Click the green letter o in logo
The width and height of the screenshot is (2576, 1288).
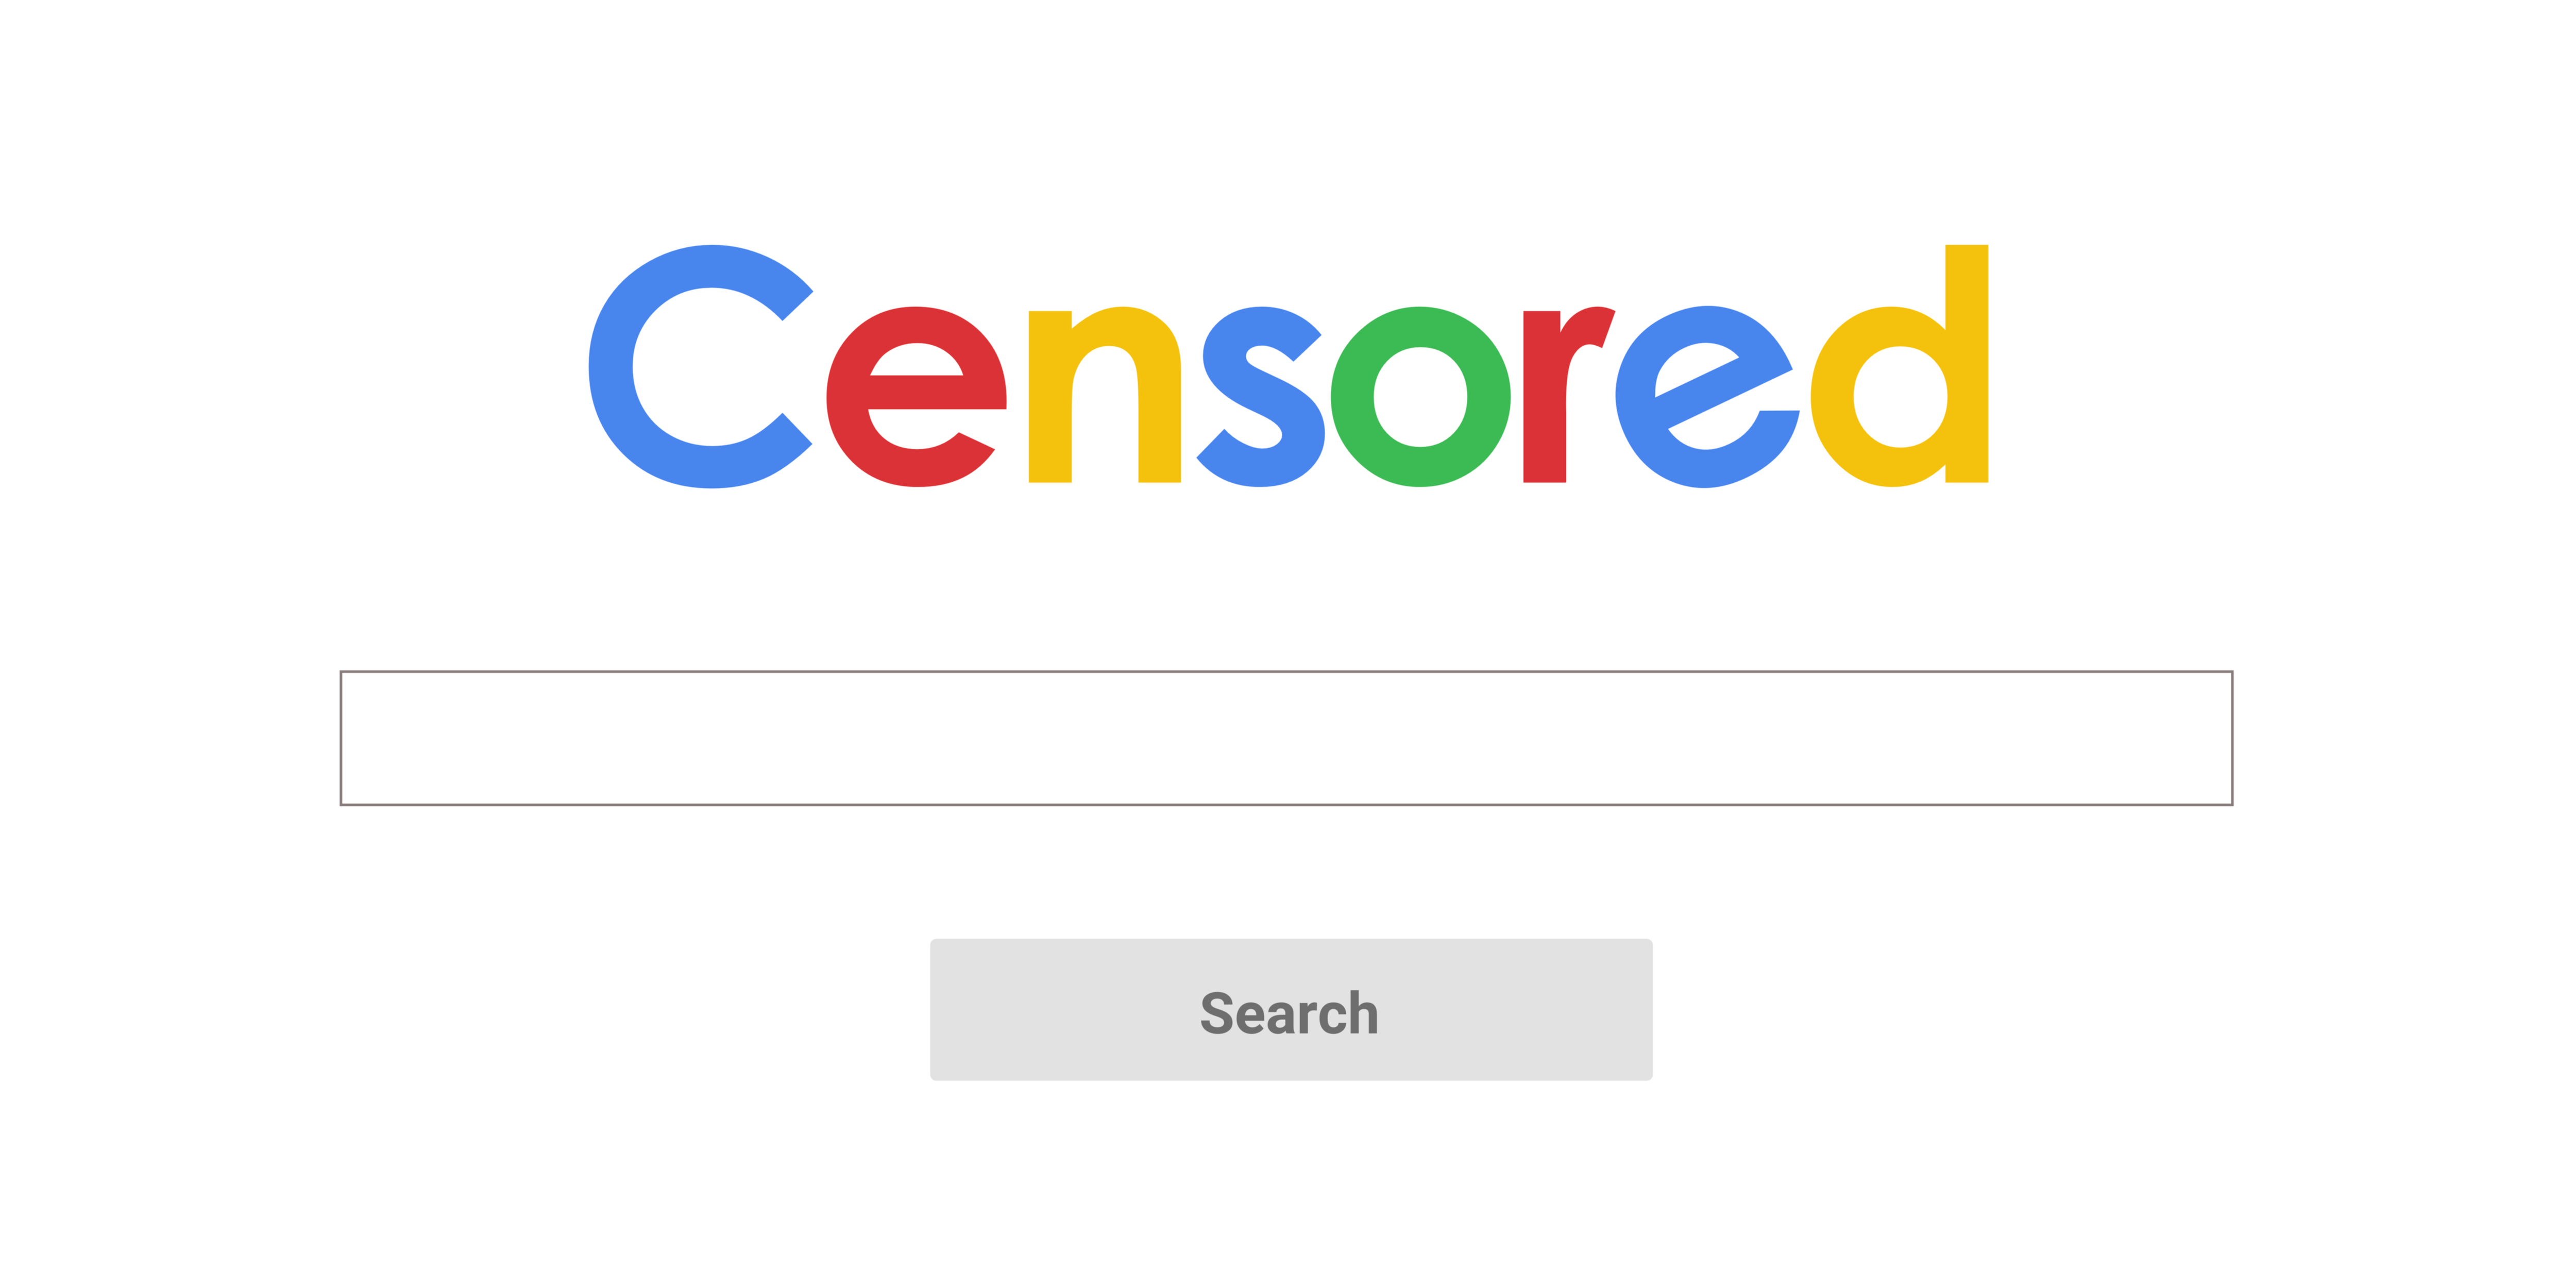1420,396
